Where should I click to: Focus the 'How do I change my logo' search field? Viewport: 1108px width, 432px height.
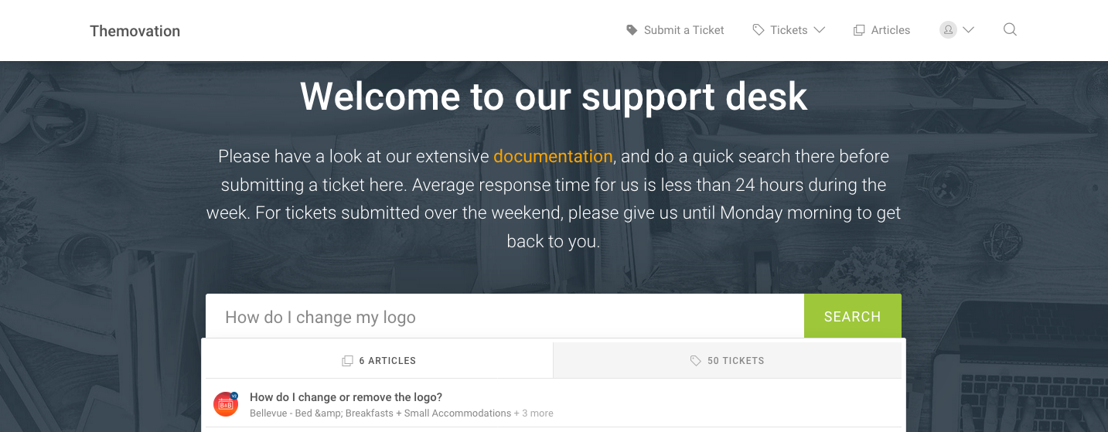pyautogui.click(x=505, y=317)
